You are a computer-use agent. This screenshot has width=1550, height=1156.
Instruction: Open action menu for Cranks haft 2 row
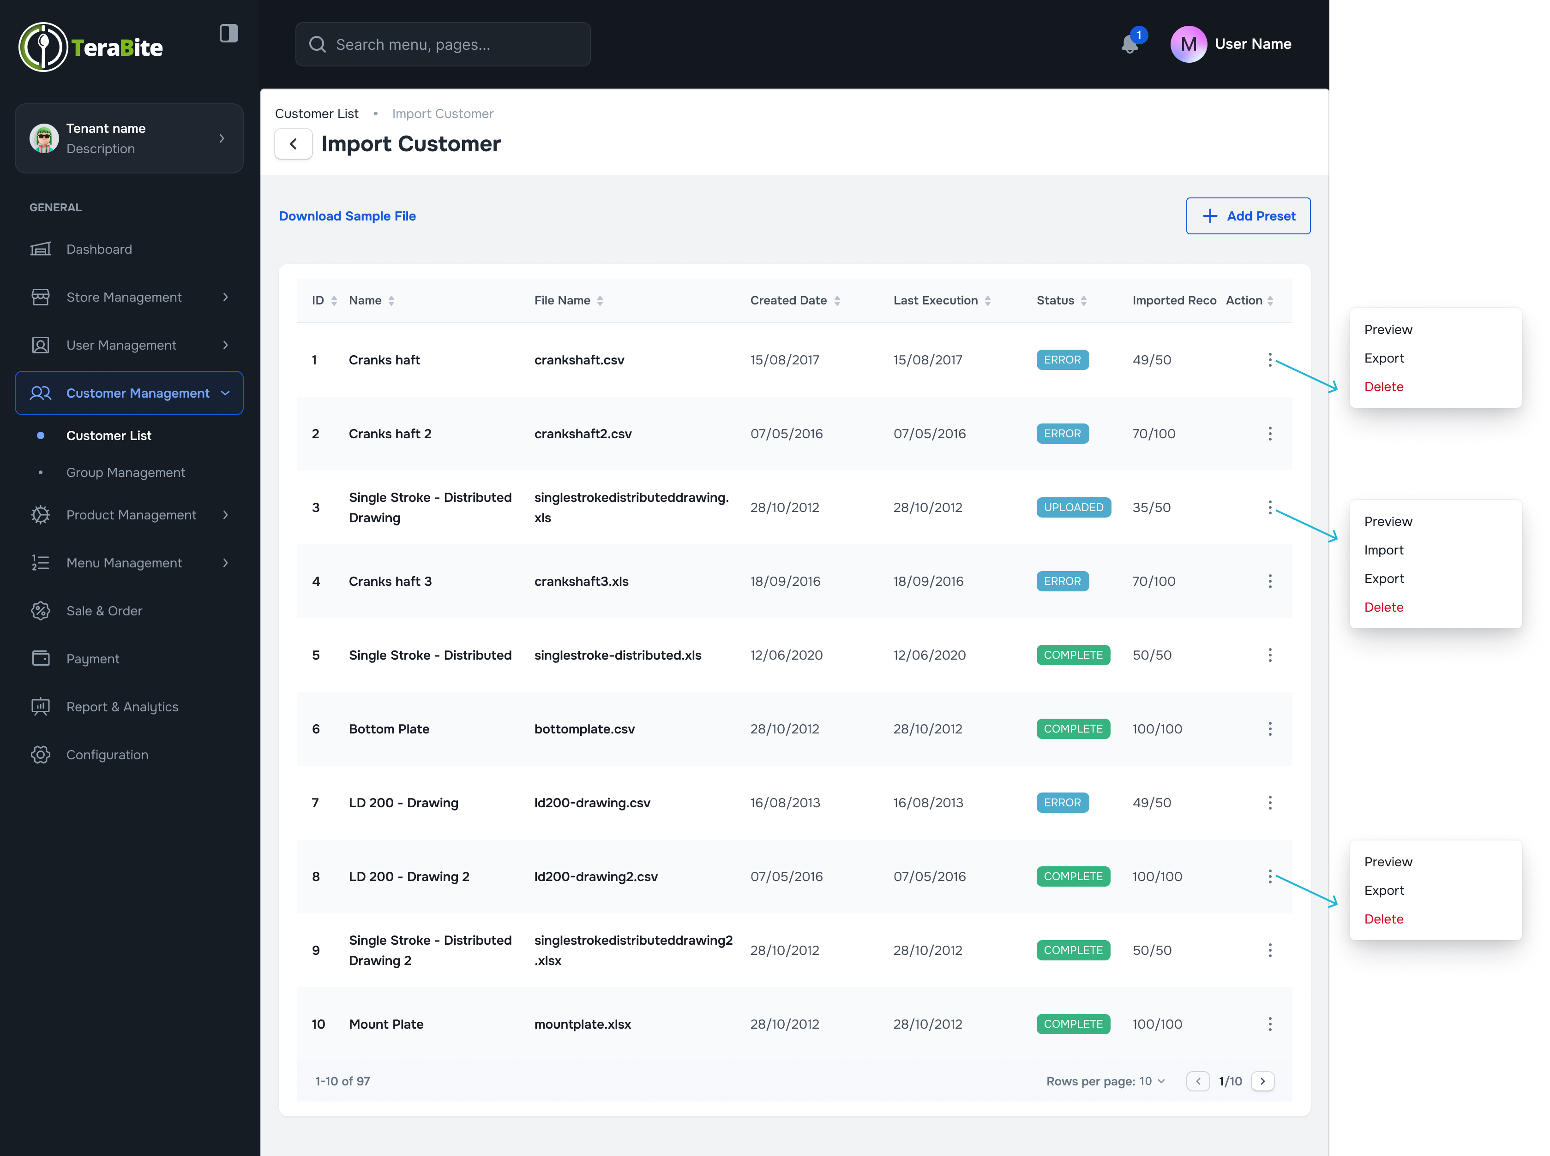pos(1269,434)
